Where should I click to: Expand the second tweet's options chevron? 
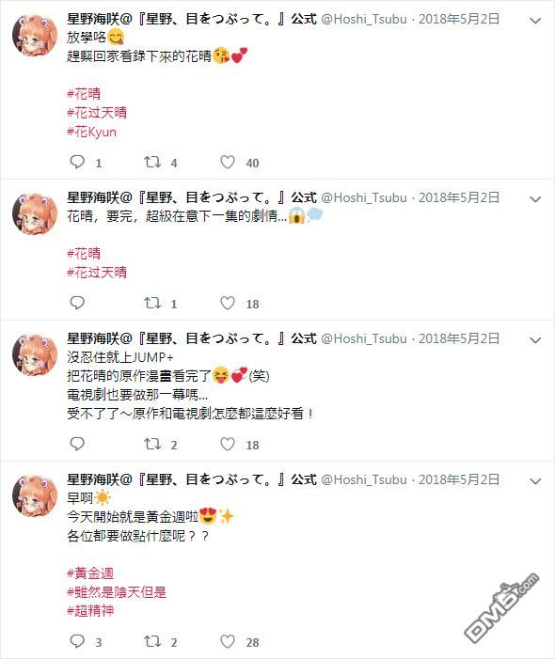pos(535,198)
